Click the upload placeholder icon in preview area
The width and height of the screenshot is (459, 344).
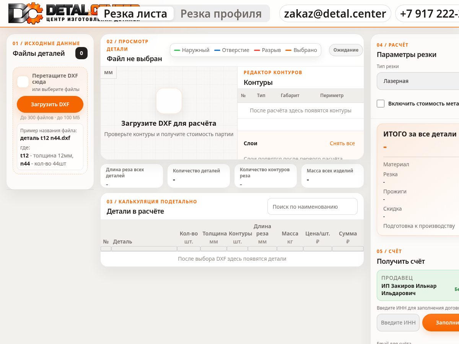[169, 101]
